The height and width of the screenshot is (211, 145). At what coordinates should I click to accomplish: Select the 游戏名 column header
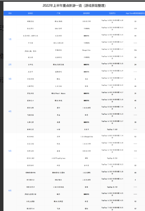31,13
